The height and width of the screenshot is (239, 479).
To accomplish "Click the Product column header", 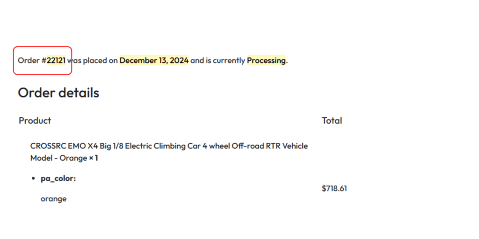I will coord(35,120).
